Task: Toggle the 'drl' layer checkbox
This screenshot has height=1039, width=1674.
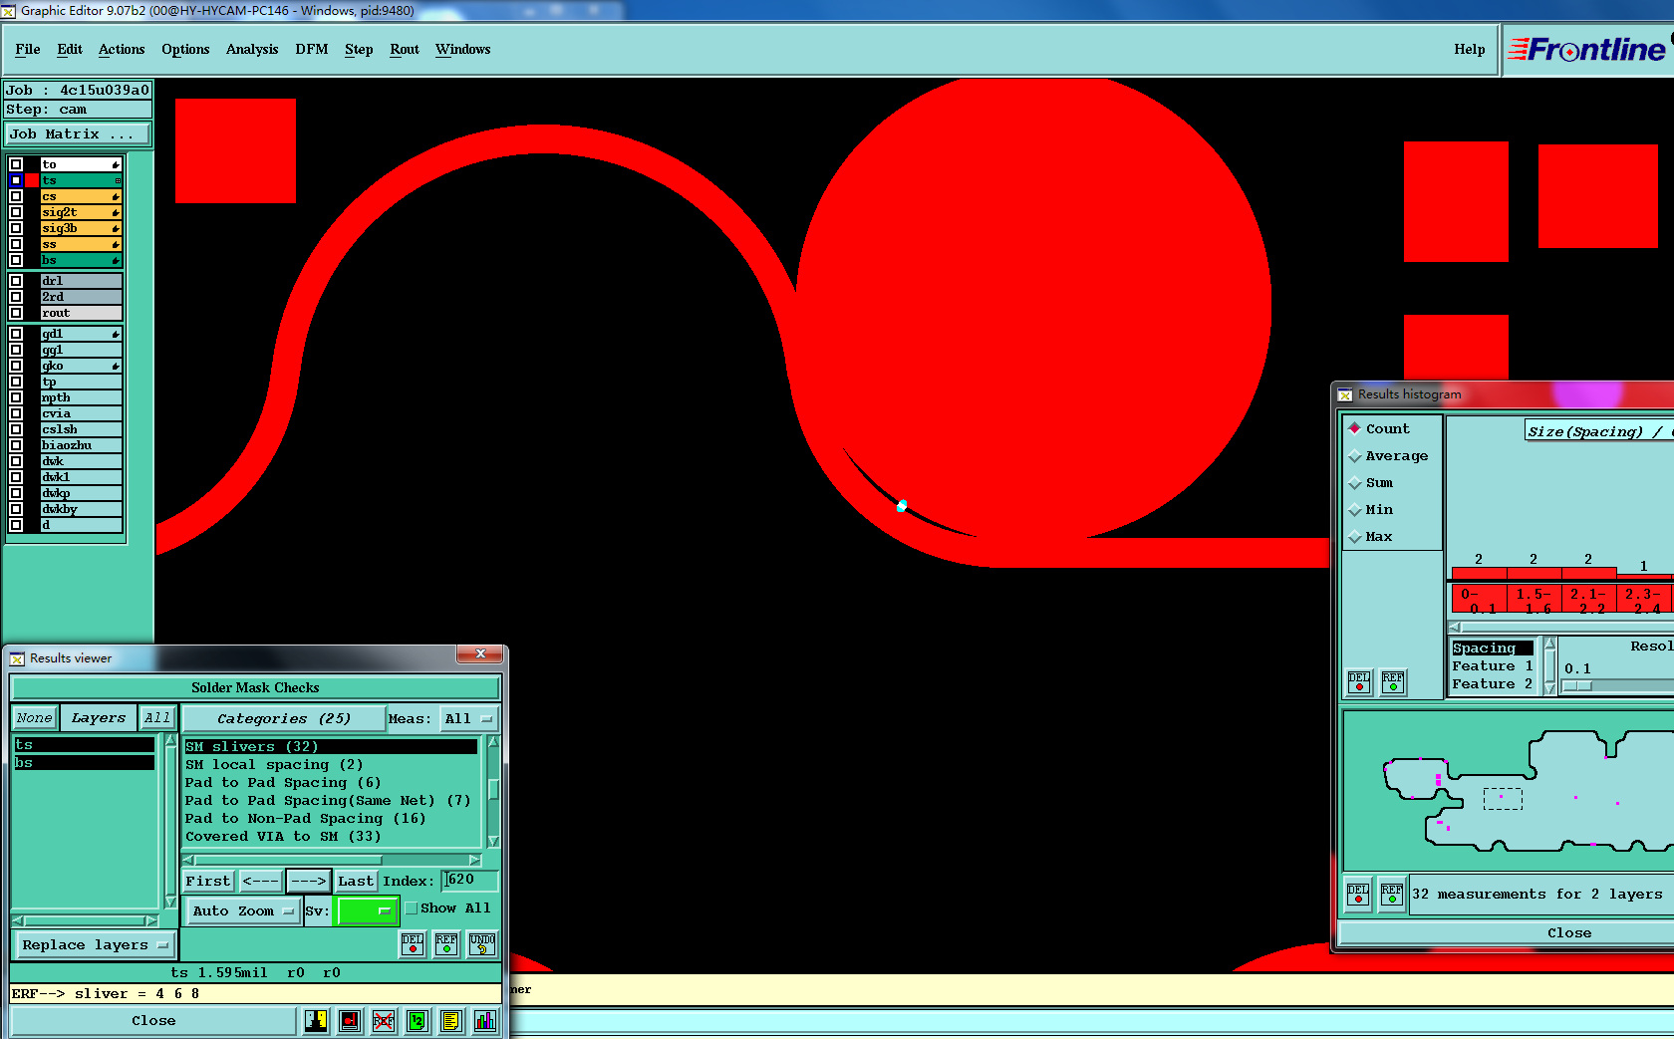Action: 16,281
